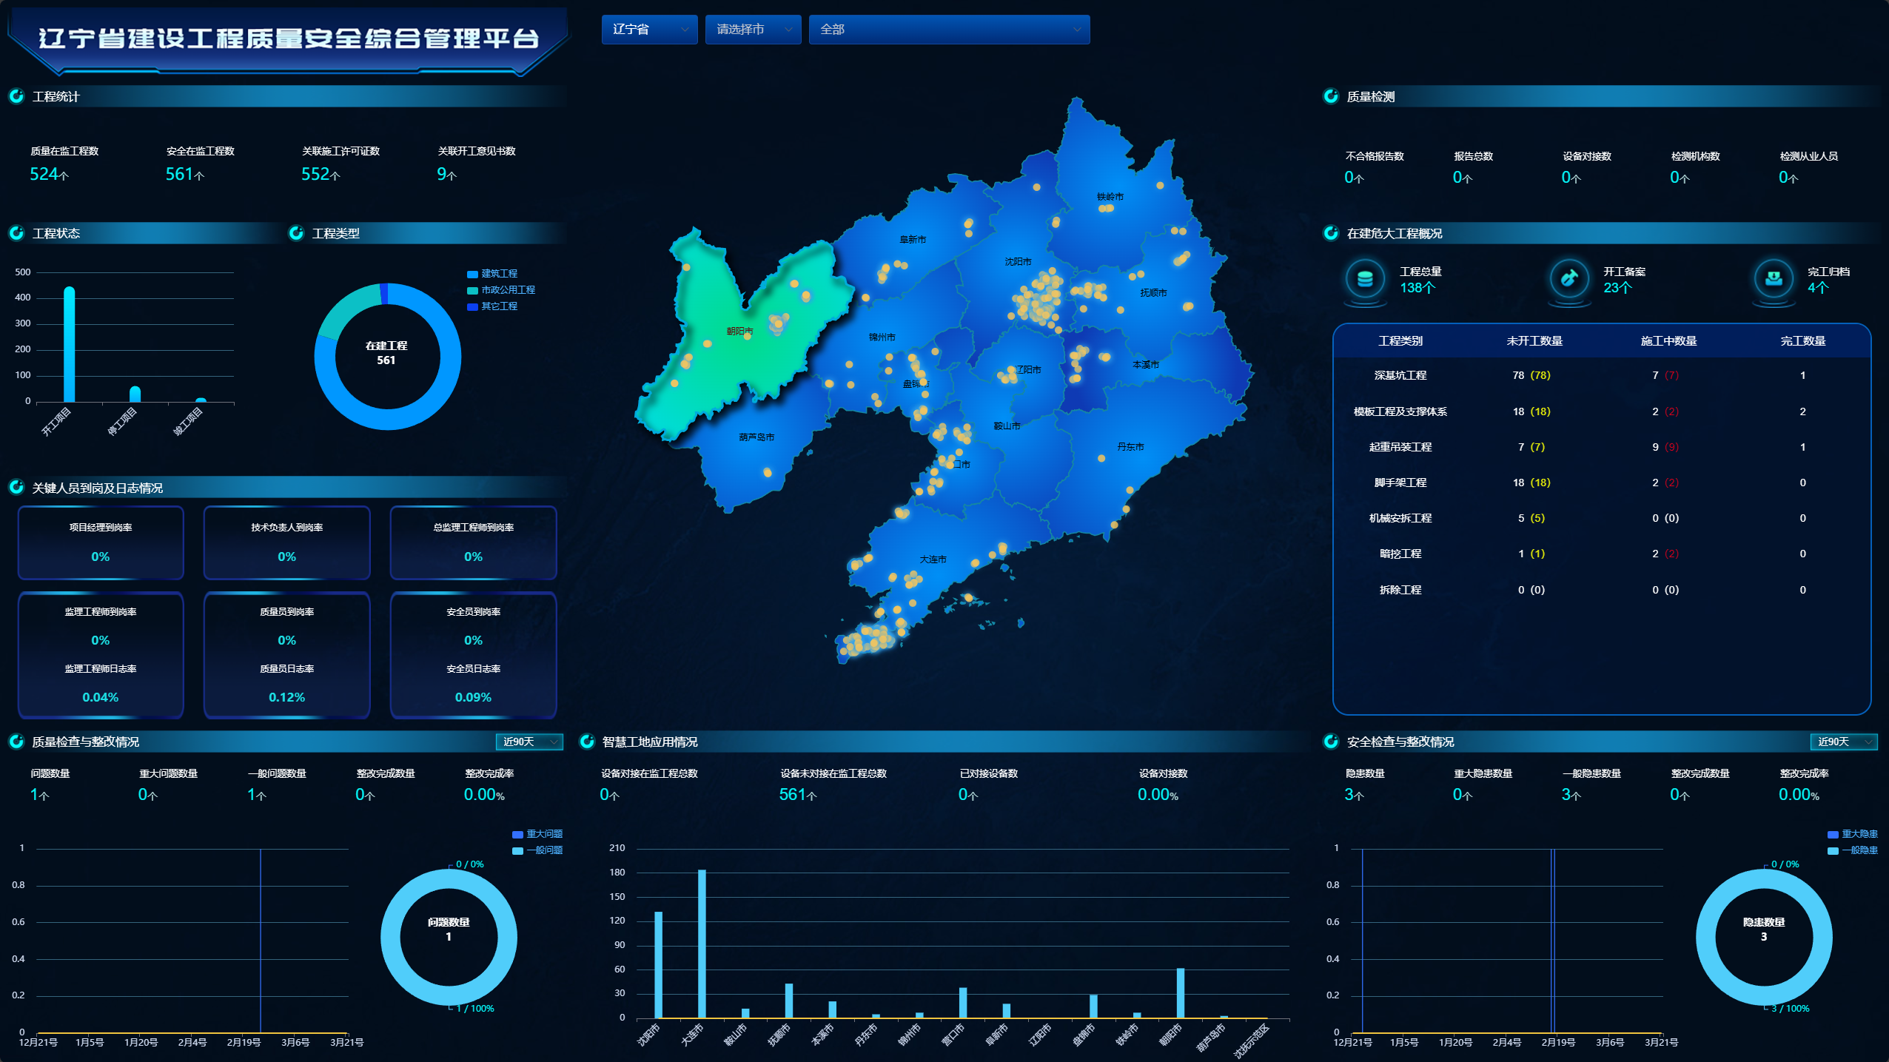The width and height of the screenshot is (1889, 1062).
Task: Open the 项目经理到岗率 card
Action: click(101, 542)
